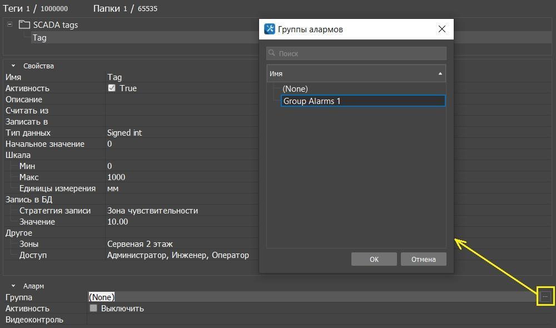Click the SCADA tags folder icon
556x328 pixels.
[24, 24]
